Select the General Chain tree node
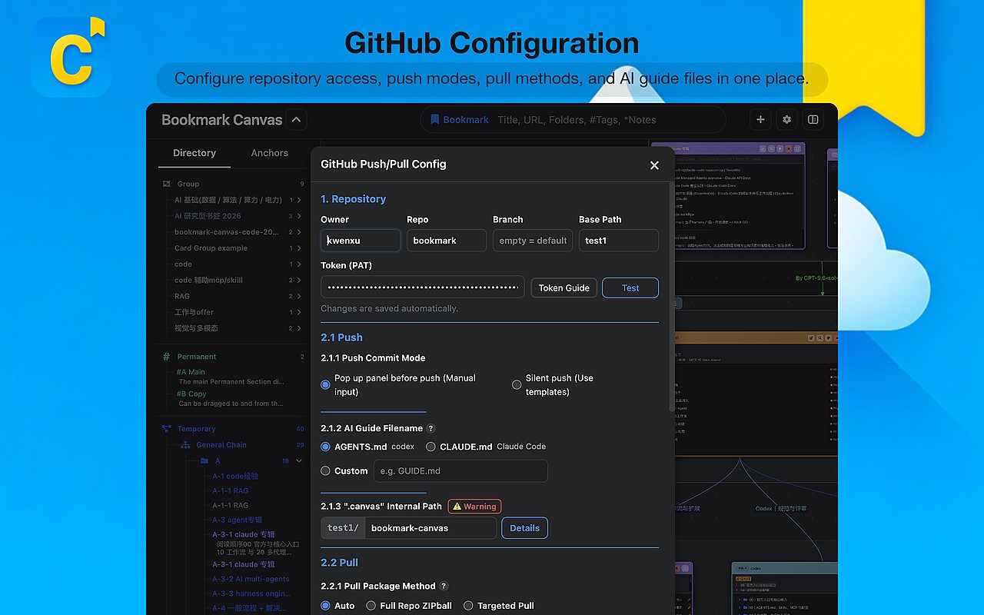Screen dimensions: 984x615 (x=221, y=445)
